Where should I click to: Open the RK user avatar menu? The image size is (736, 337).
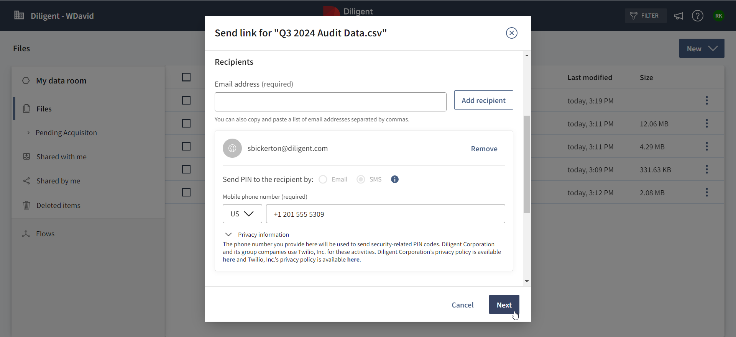point(719,16)
